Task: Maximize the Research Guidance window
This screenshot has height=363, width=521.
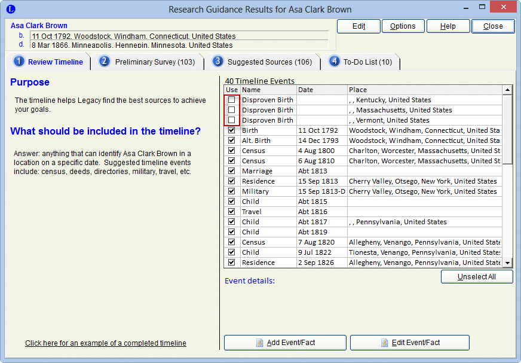Action: click(x=482, y=7)
